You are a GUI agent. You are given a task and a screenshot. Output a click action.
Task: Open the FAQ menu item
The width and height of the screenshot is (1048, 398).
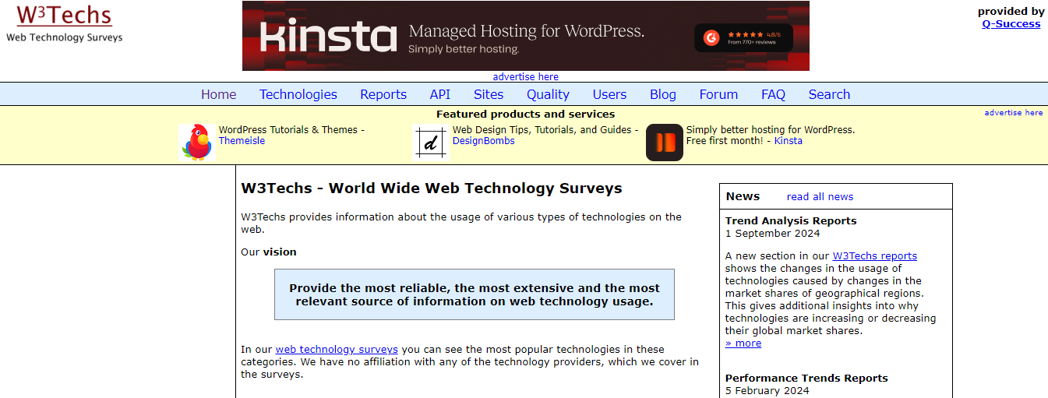click(x=773, y=94)
